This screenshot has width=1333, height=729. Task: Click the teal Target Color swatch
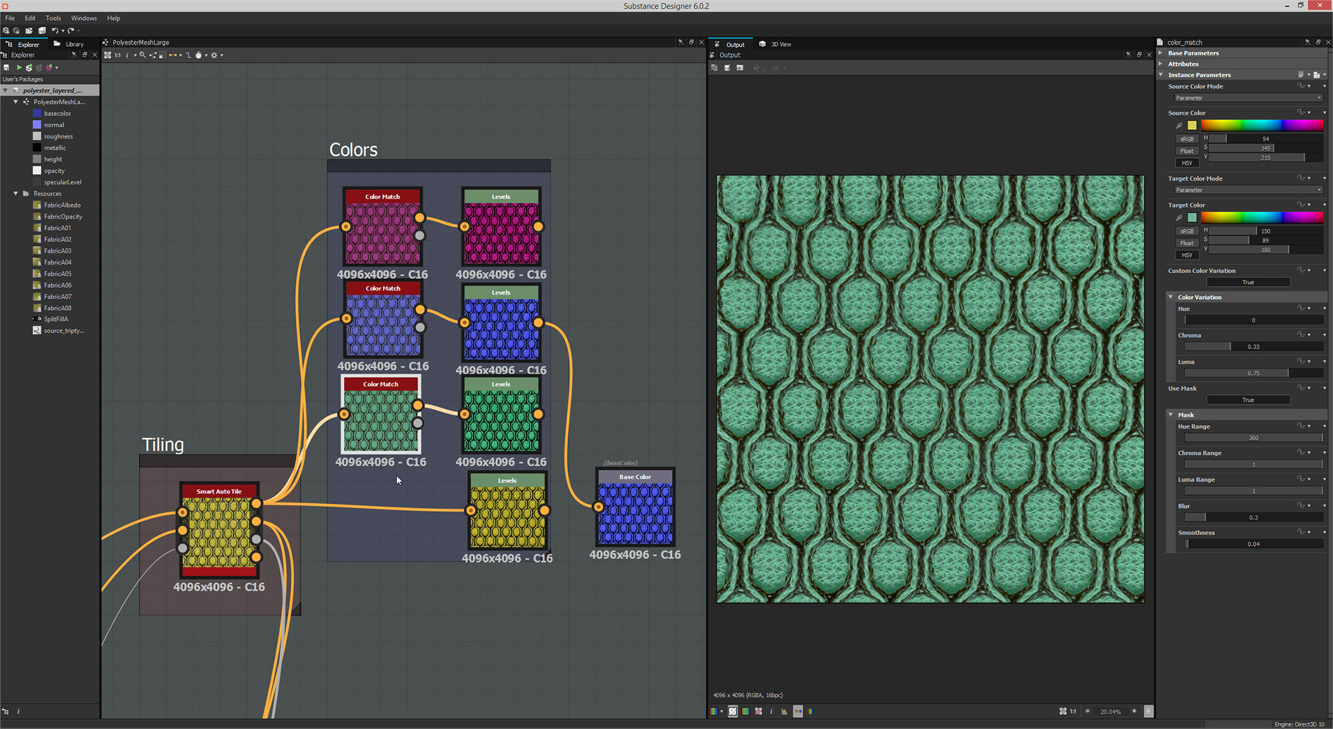click(x=1192, y=217)
